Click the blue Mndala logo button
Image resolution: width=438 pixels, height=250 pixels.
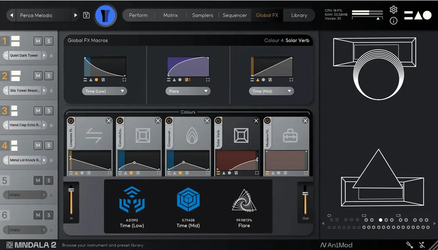point(105,15)
